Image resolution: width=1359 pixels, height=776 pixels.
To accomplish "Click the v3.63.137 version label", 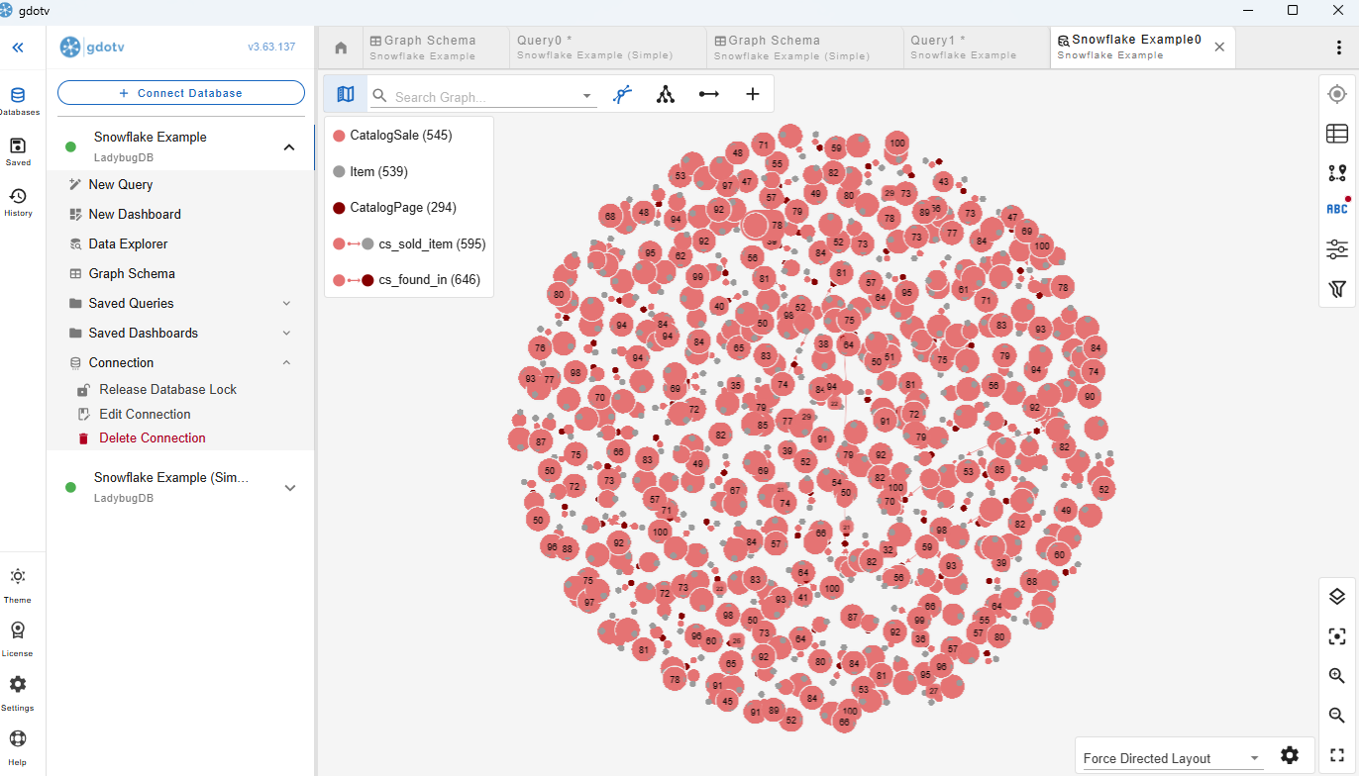I will tap(271, 48).
